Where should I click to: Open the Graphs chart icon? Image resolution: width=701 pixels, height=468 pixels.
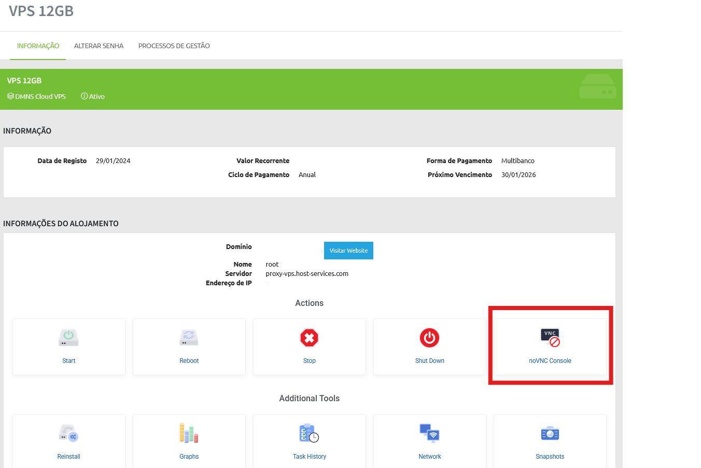(189, 433)
